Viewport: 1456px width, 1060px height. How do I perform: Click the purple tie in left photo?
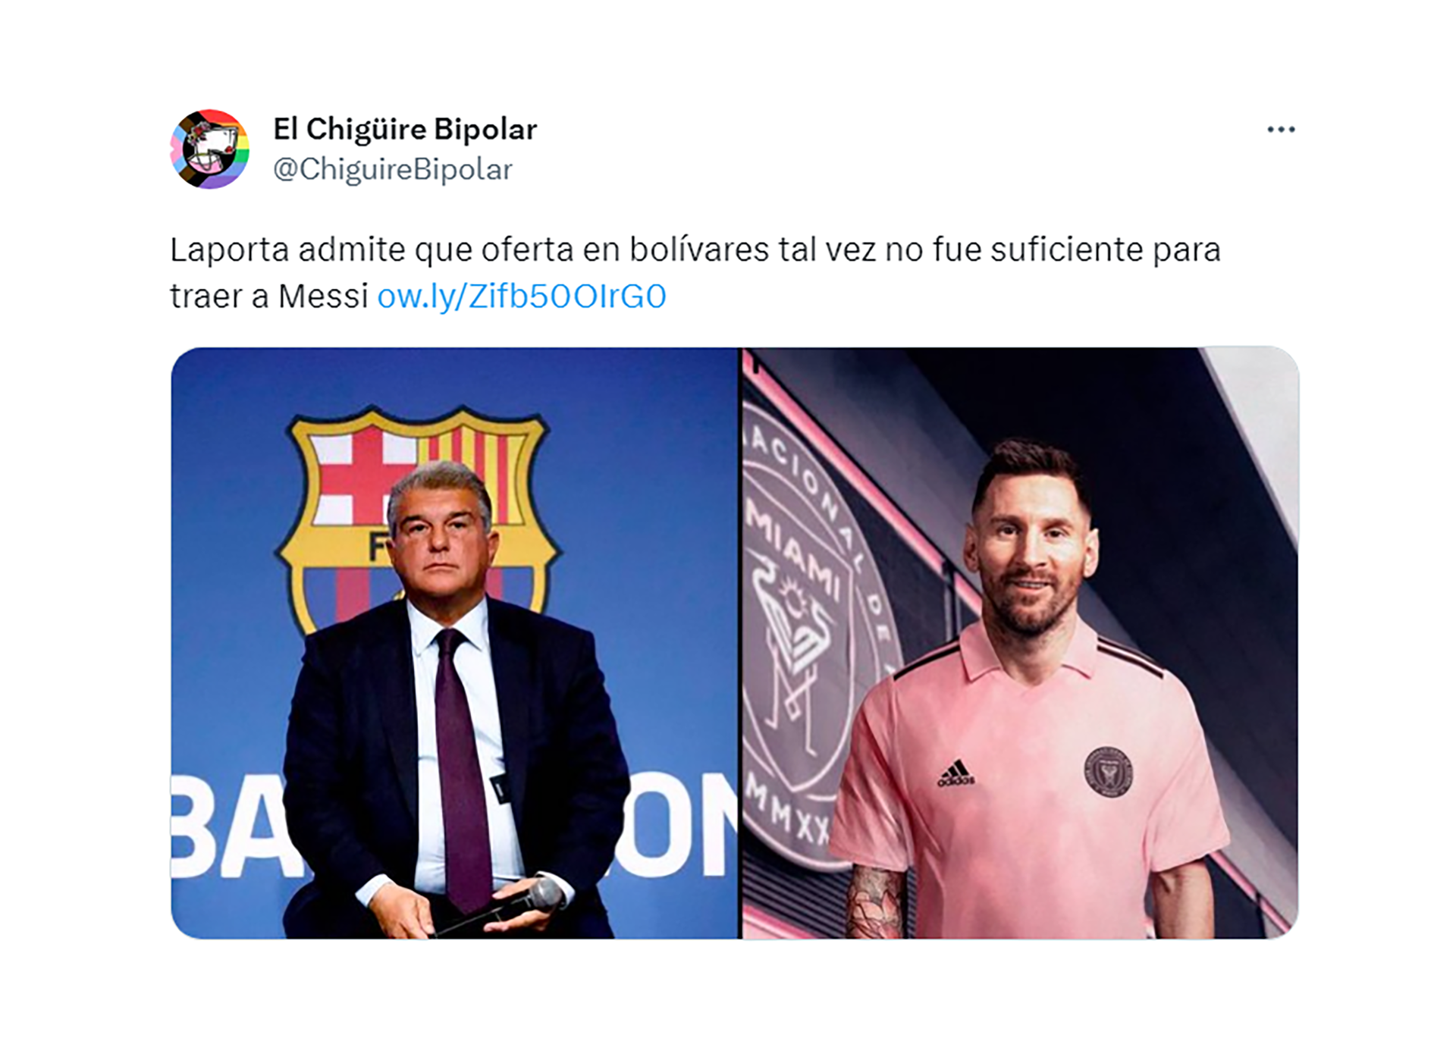(460, 766)
